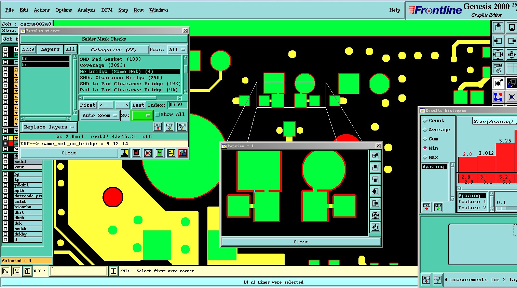
Task: Toggle the grid icon in main toolbar
Action: 512,68
